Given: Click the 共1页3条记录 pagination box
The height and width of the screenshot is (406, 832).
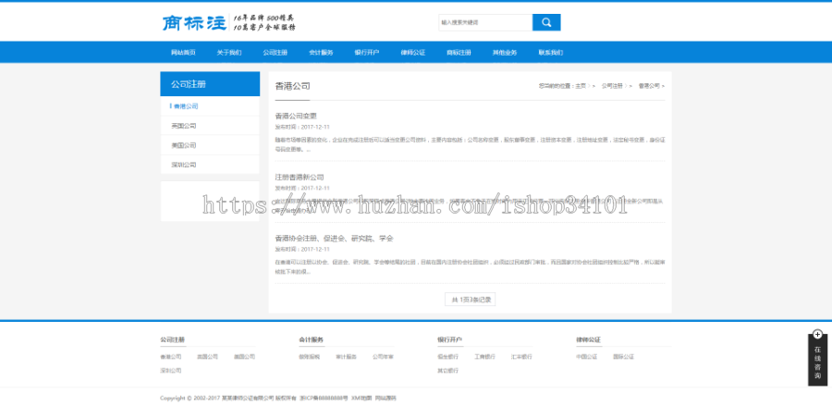Looking at the screenshot, I should (471, 300).
